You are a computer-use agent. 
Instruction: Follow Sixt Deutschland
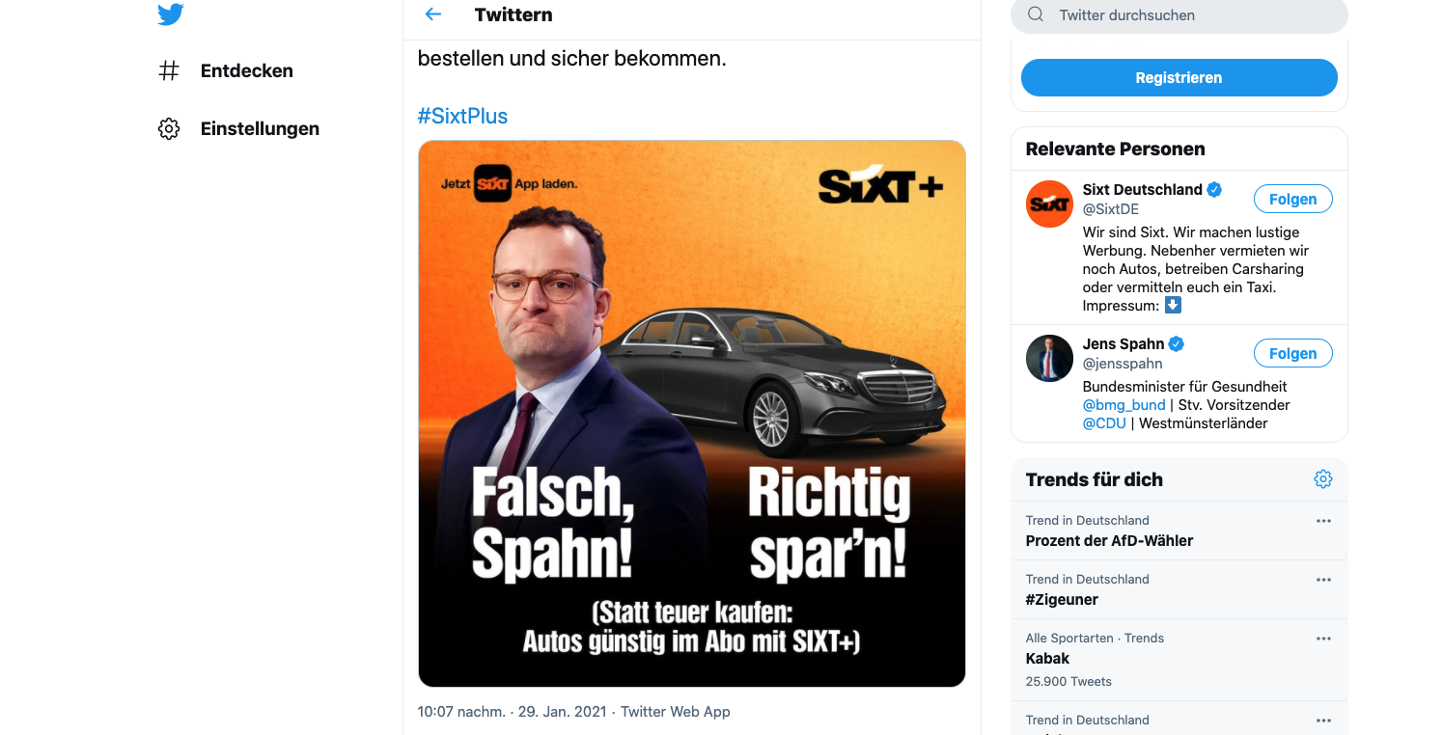point(1292,200)
